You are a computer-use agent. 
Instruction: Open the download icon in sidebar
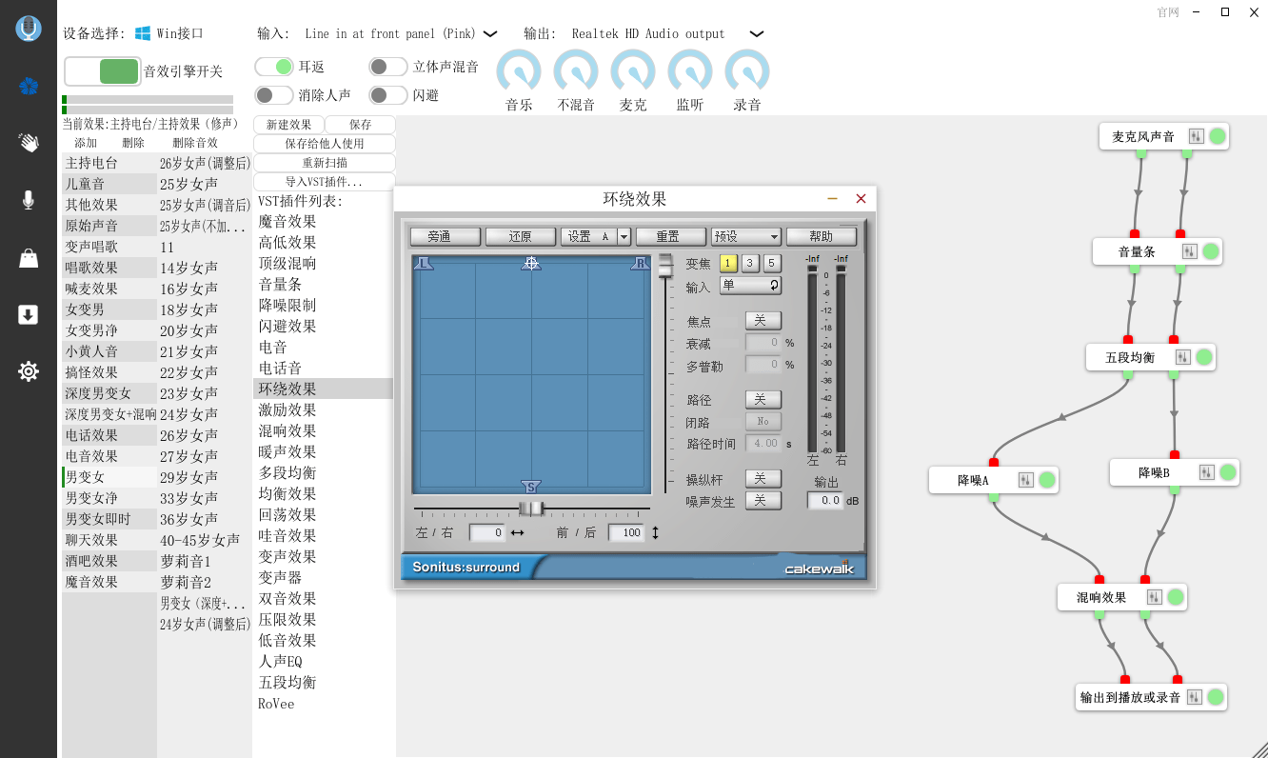(29, 315)
